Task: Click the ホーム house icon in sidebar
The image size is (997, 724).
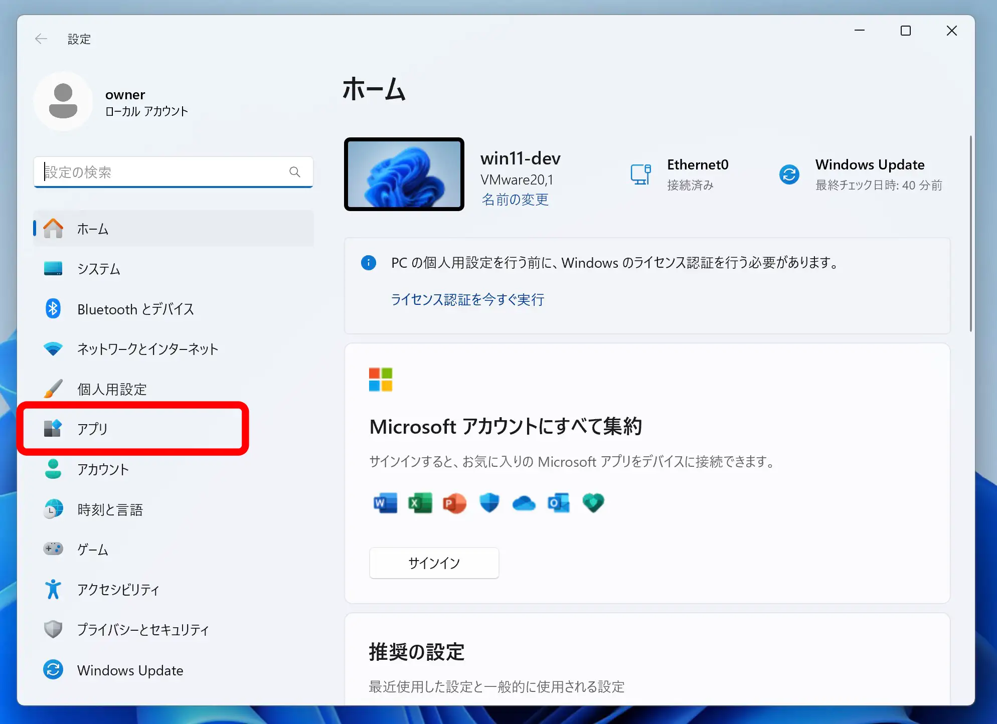Action: (x=53, y=229)
